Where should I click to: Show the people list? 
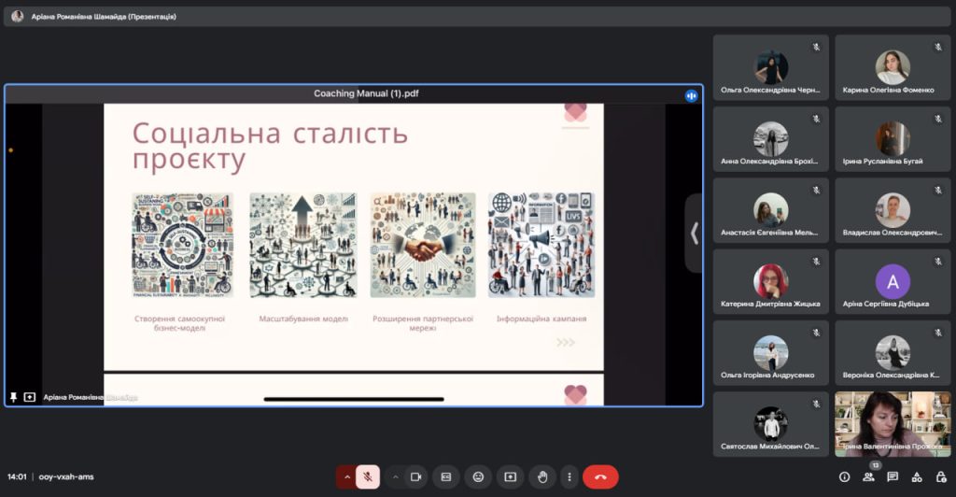tap(868, 476)
